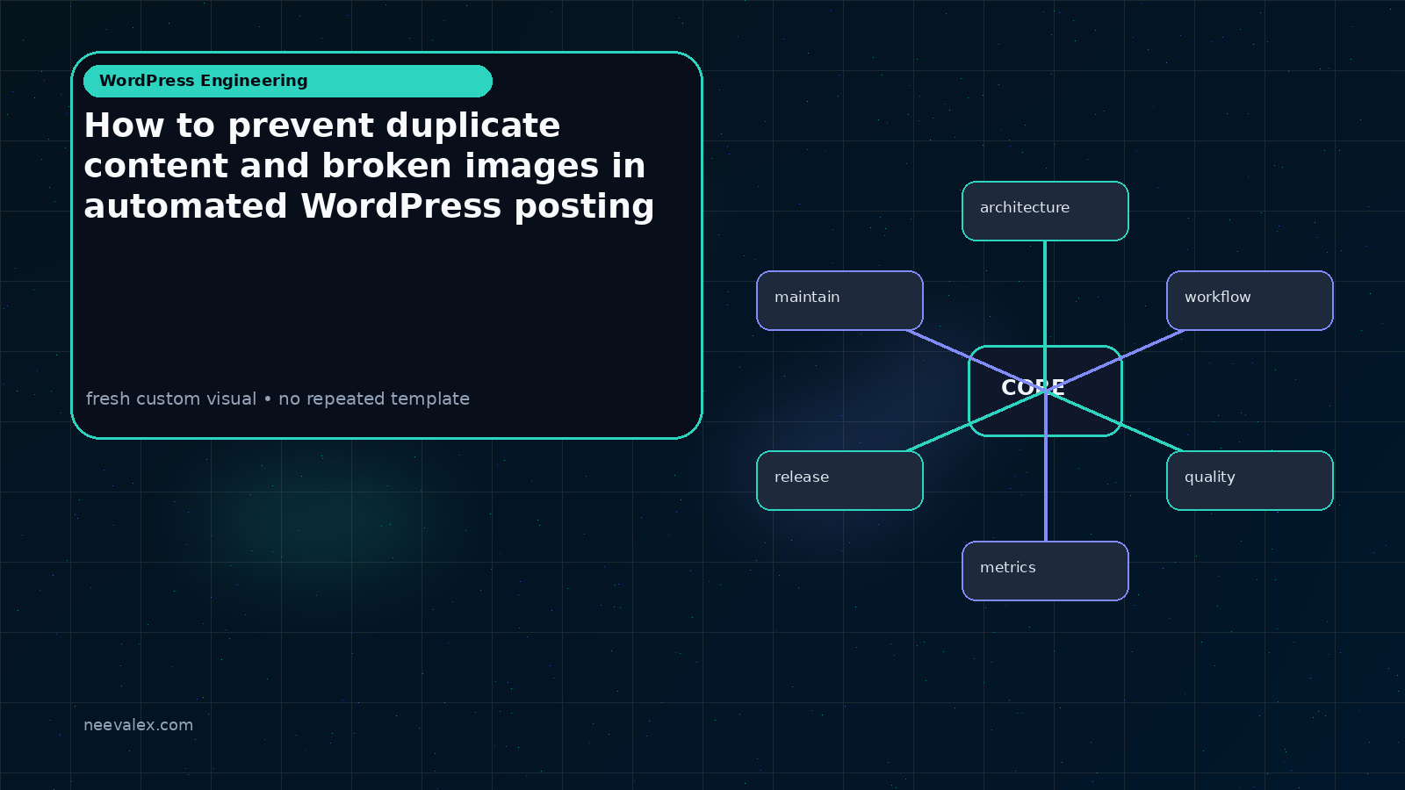Click the CORE center node
This screenshot has height=790, width=1405.
click(1045, 391)
